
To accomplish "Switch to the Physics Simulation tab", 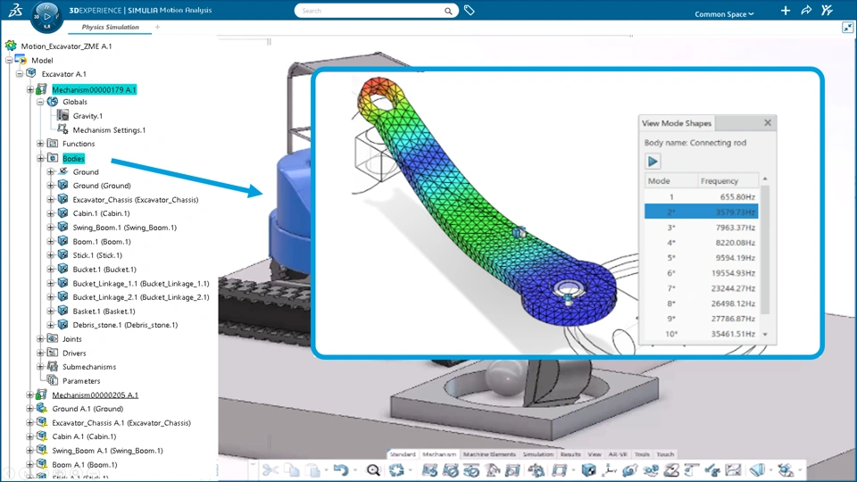I will 111,27.
